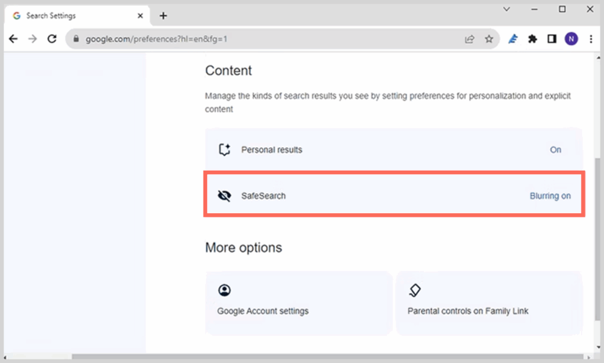Click the share icon in the address bar
Screen dimensions: 604x363
tap(469, 38)
